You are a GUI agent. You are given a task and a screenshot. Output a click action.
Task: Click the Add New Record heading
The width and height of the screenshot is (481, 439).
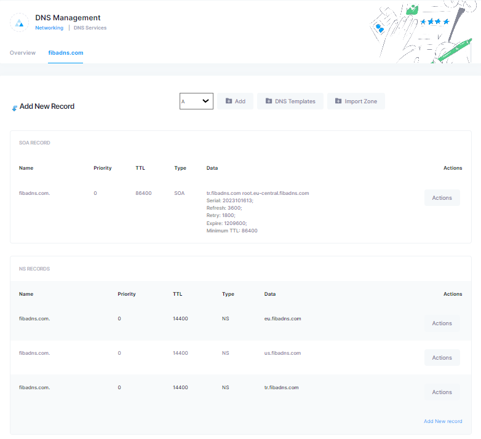click(x=47, y=106)
